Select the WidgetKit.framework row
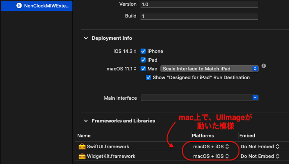This screenshot has height=164, width=289. [182, 156]
